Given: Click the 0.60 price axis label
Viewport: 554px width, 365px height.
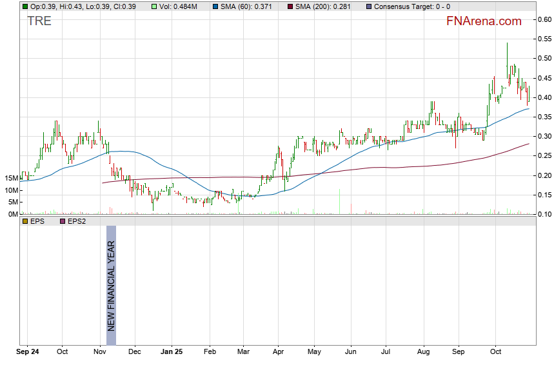Looking at the screenshot, I should pyautogui.click(x=546, y=19).
